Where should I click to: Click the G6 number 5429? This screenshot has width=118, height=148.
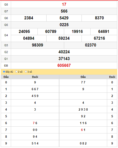point(64,18)
